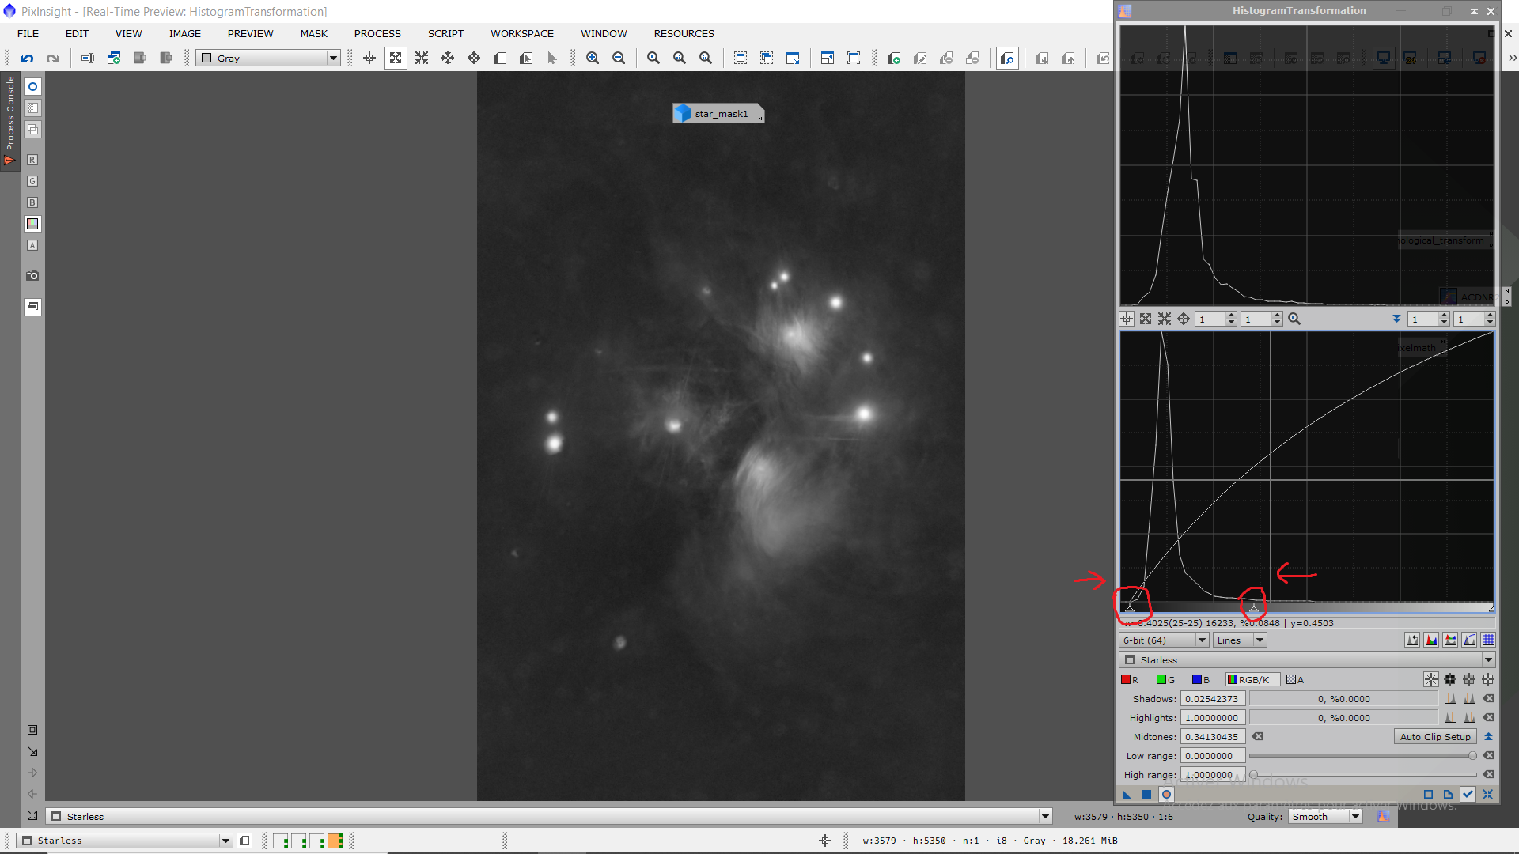The width and height of the screenshot is (1519, 854).
Task: Reset the HistogramTransformation process
Action: [x=1487, y=794]
